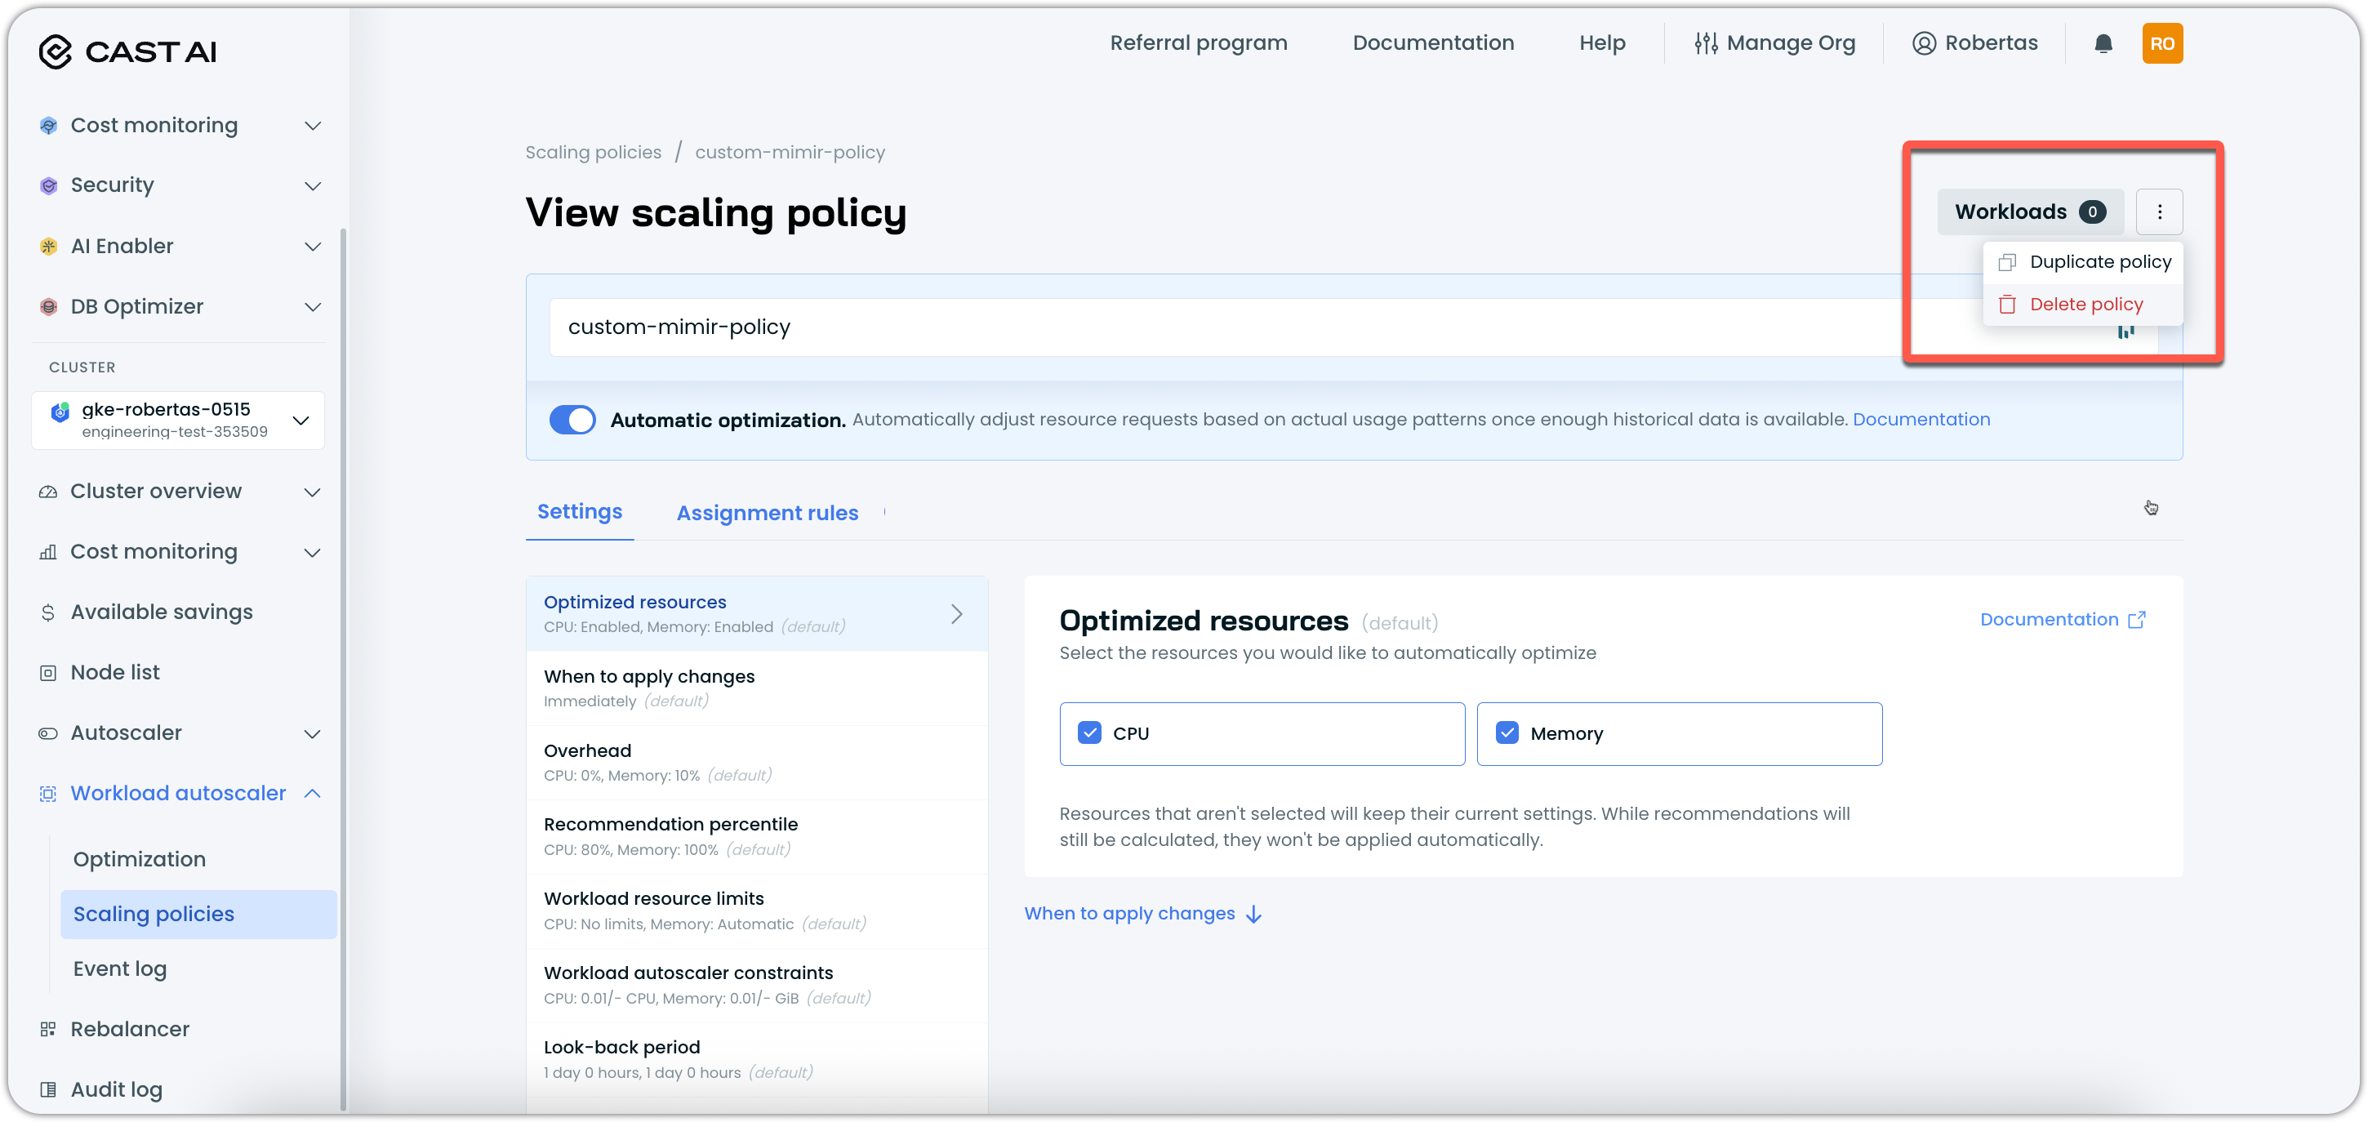Collapse the Workload autoscaler section

[x=312, y=793]
